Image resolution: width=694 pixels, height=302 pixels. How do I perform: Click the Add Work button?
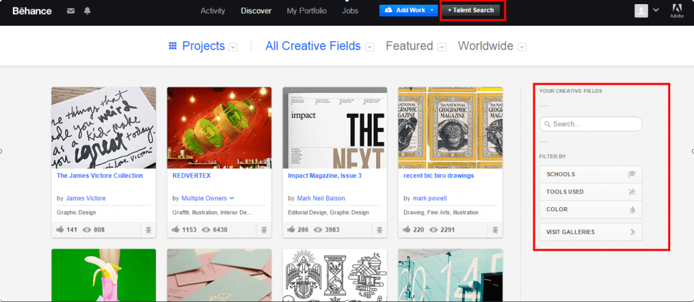tap(405, 11)
